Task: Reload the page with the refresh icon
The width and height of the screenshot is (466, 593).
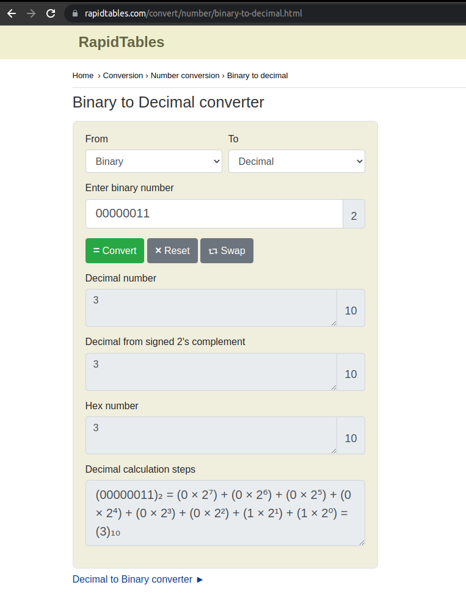Action: pyautogui.click(x=51, y=13)
